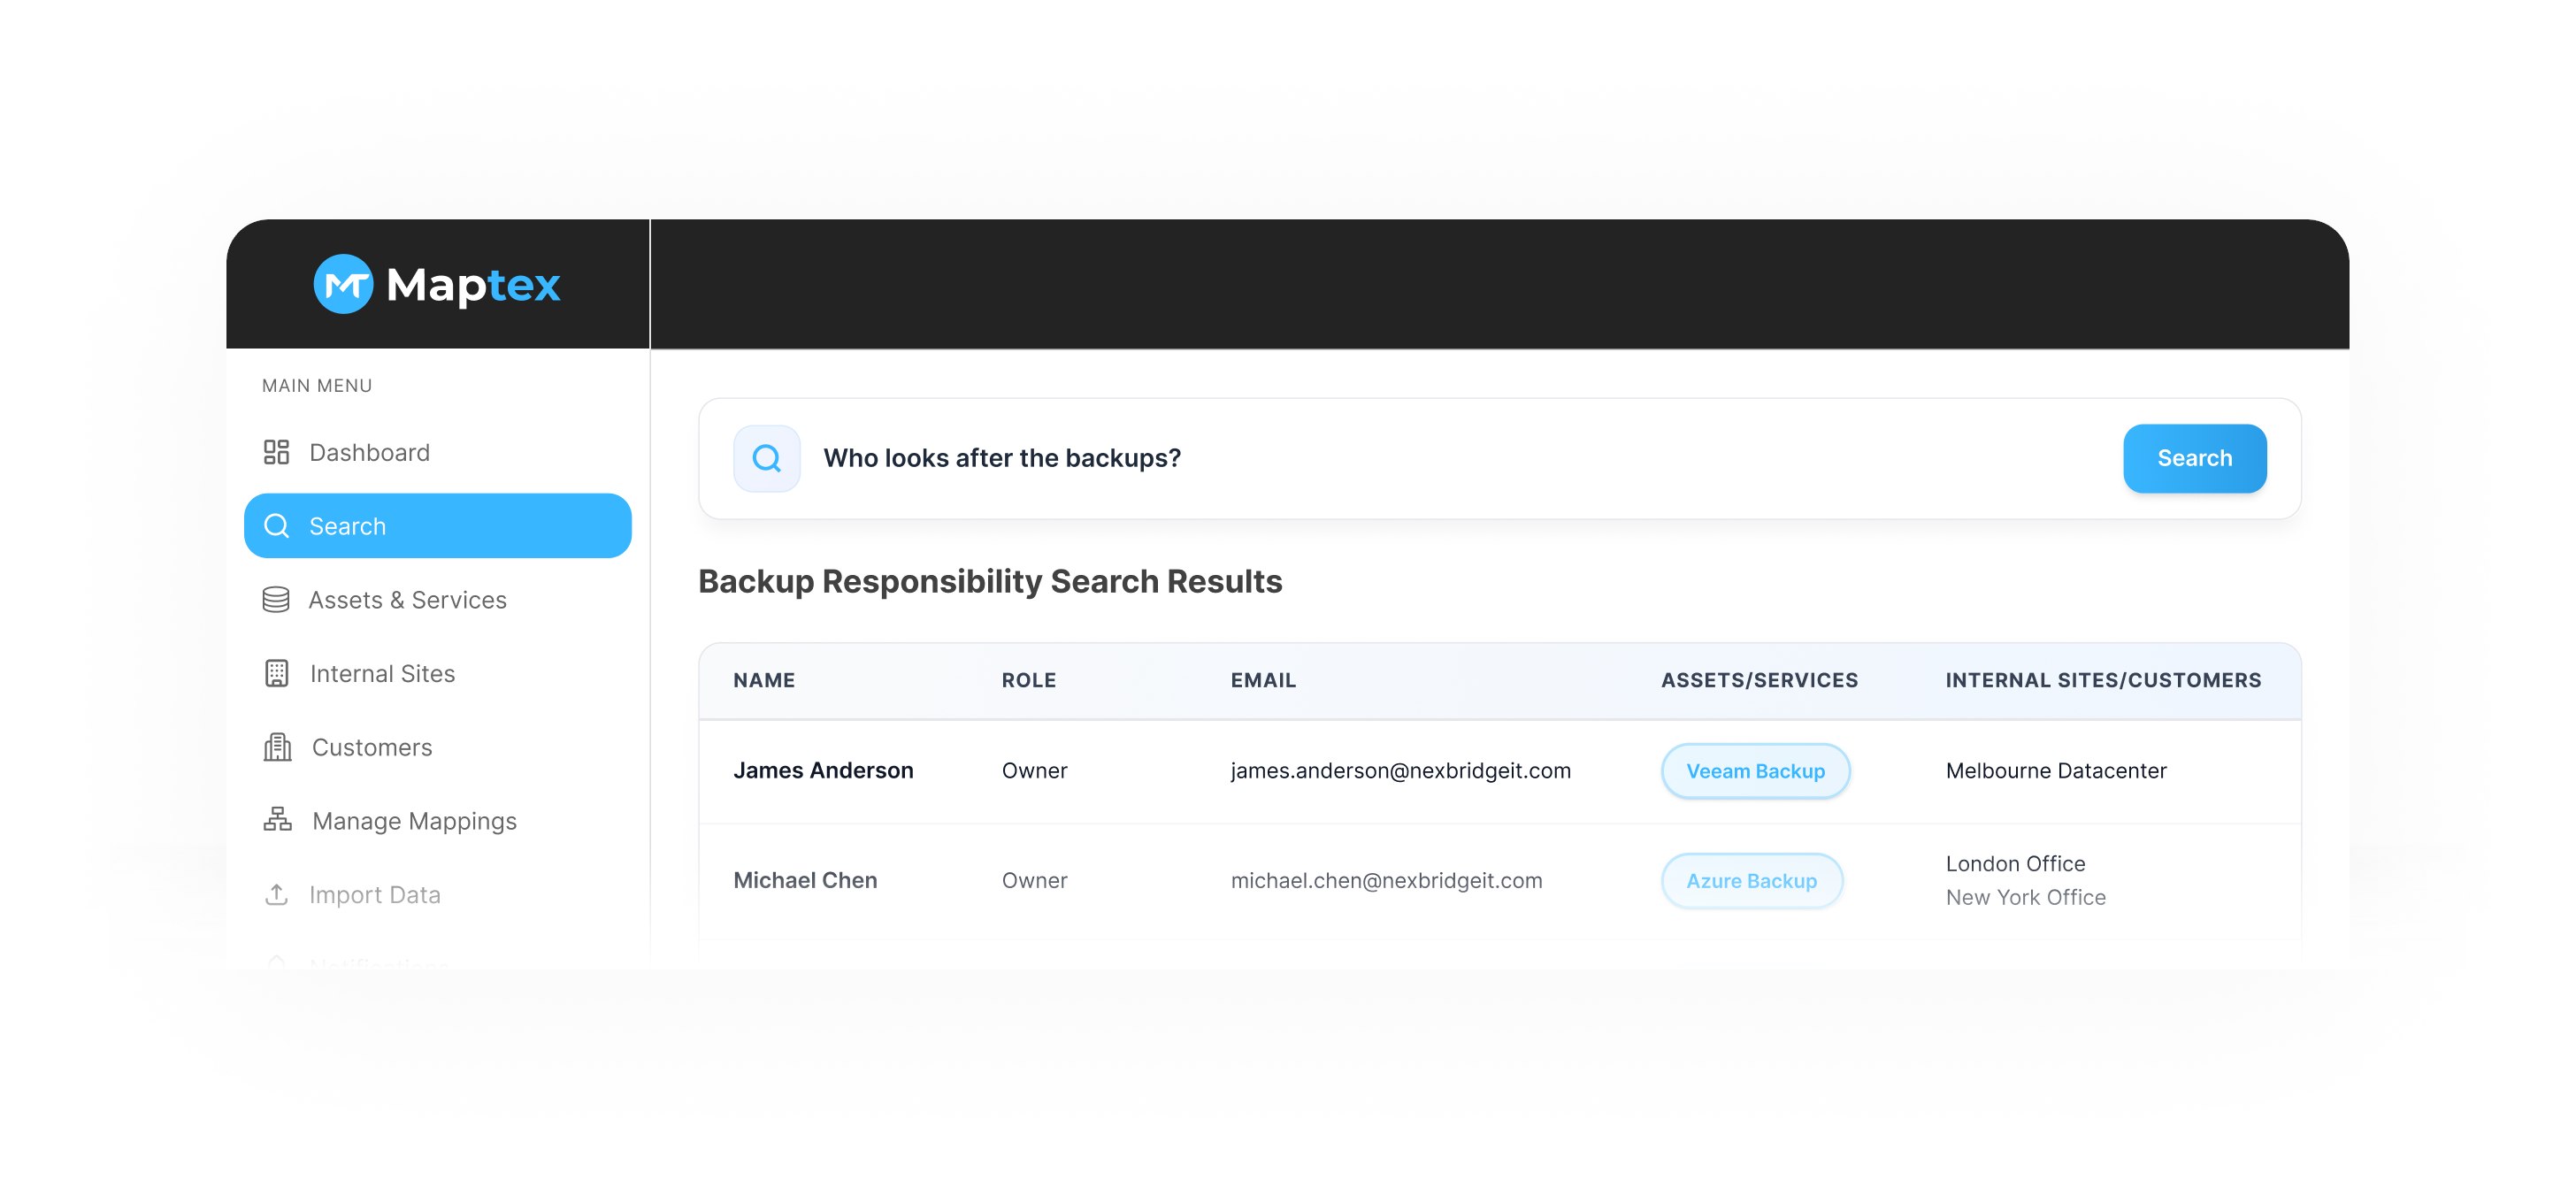Click the Import Data upload icon
This screenshot has width=2576, height=1203.
276,894
